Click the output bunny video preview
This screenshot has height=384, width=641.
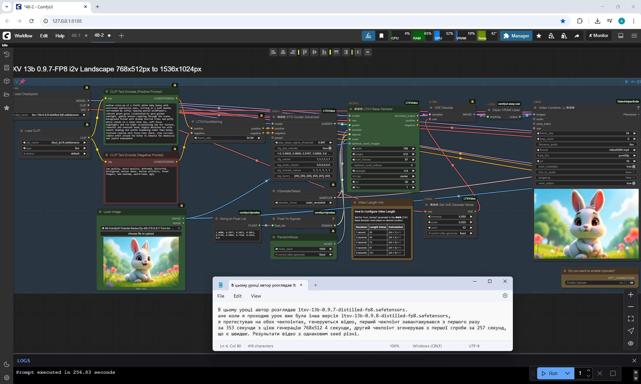(x=586, y=224)
